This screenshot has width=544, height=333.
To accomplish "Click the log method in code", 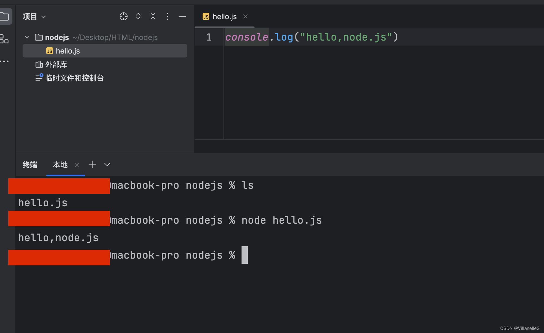I will pyautogui.click(x=284, y=37).
